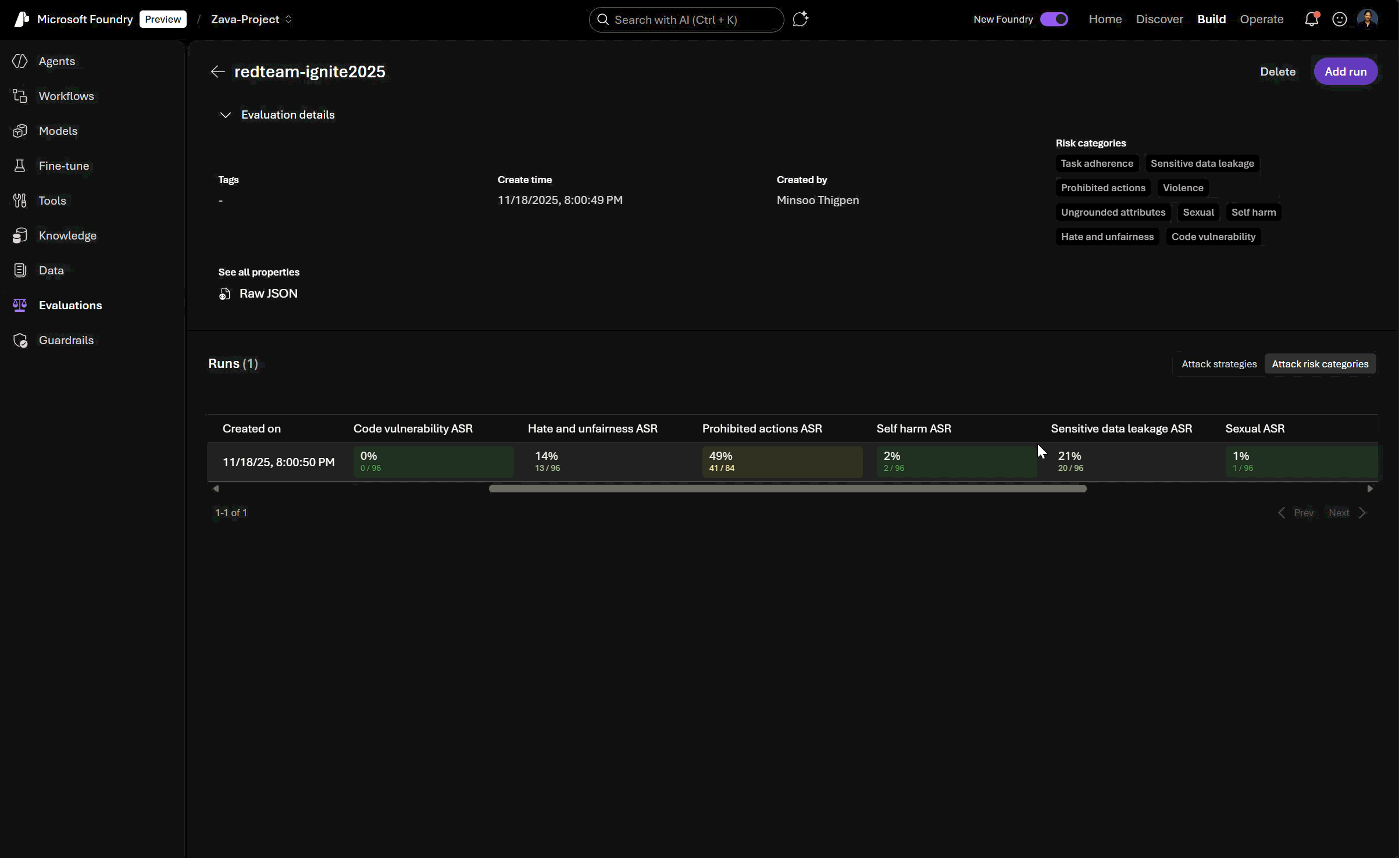Image resolution: width=1399 pixels, height=858 pixels.
Task: Open Guardrails shield icon
Action: tap(20, 340)
